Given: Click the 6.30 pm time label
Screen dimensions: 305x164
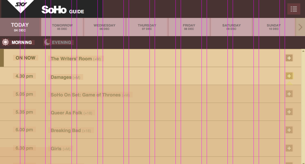Looking at the screenshot, I should point(24,148).
